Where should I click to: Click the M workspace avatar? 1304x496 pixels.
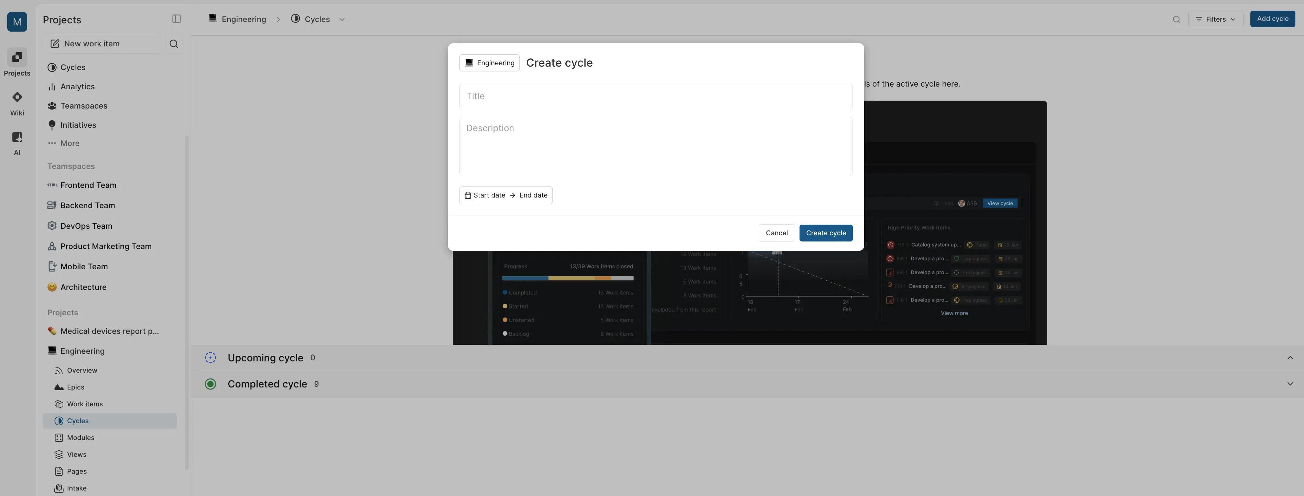(x=17, y=22)
